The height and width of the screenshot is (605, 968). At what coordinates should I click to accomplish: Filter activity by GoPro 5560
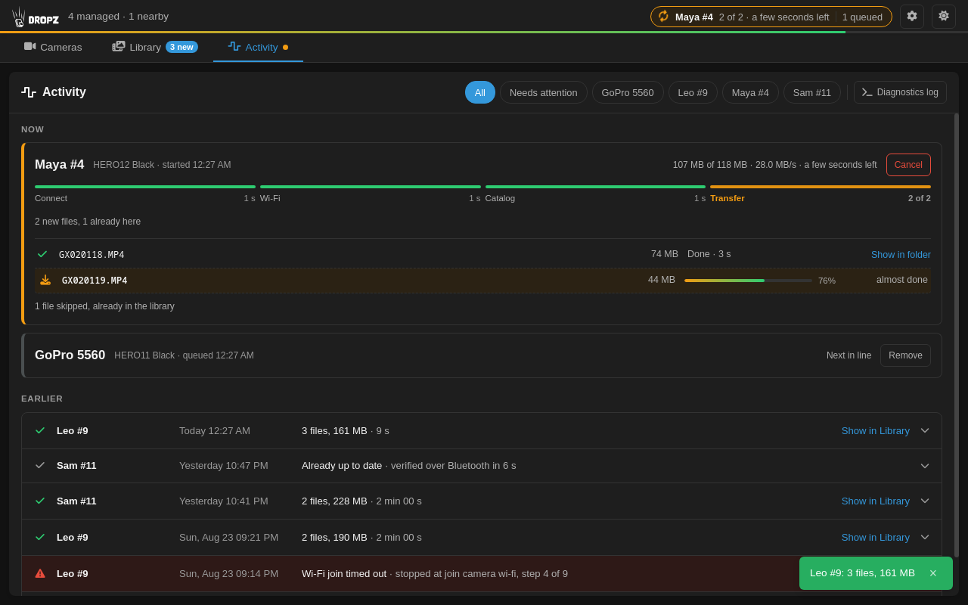pos(628,92)
